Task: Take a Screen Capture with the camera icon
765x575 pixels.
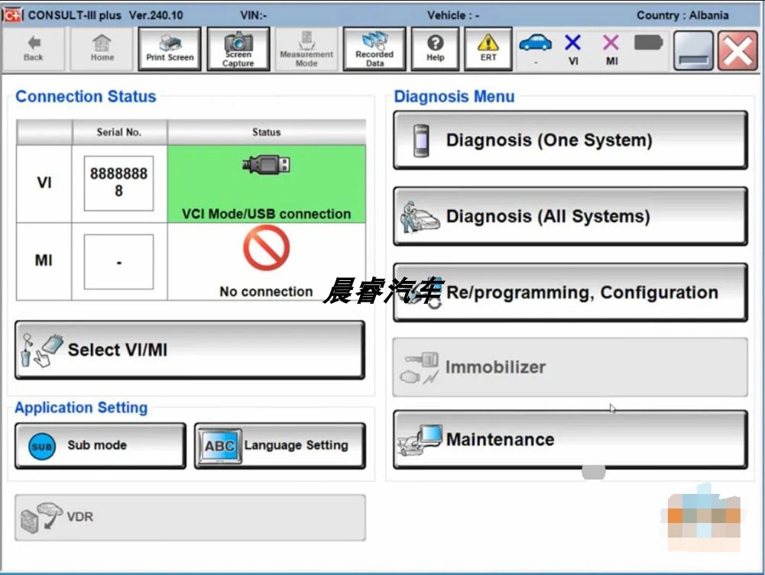Action: click(238, 49)
